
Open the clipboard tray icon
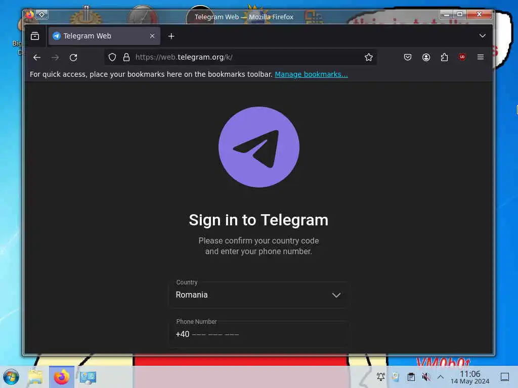411,377
